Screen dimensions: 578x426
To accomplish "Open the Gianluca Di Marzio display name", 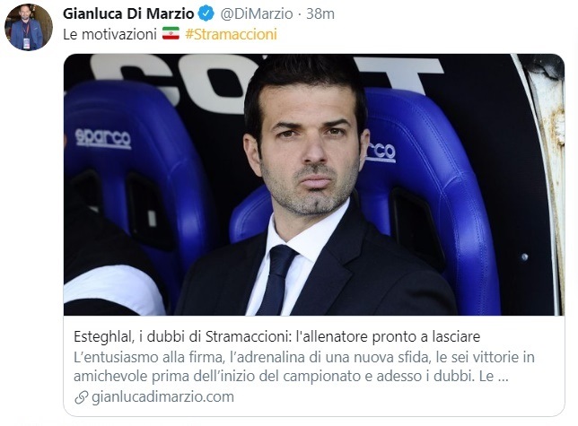I will tap(128, 13).
